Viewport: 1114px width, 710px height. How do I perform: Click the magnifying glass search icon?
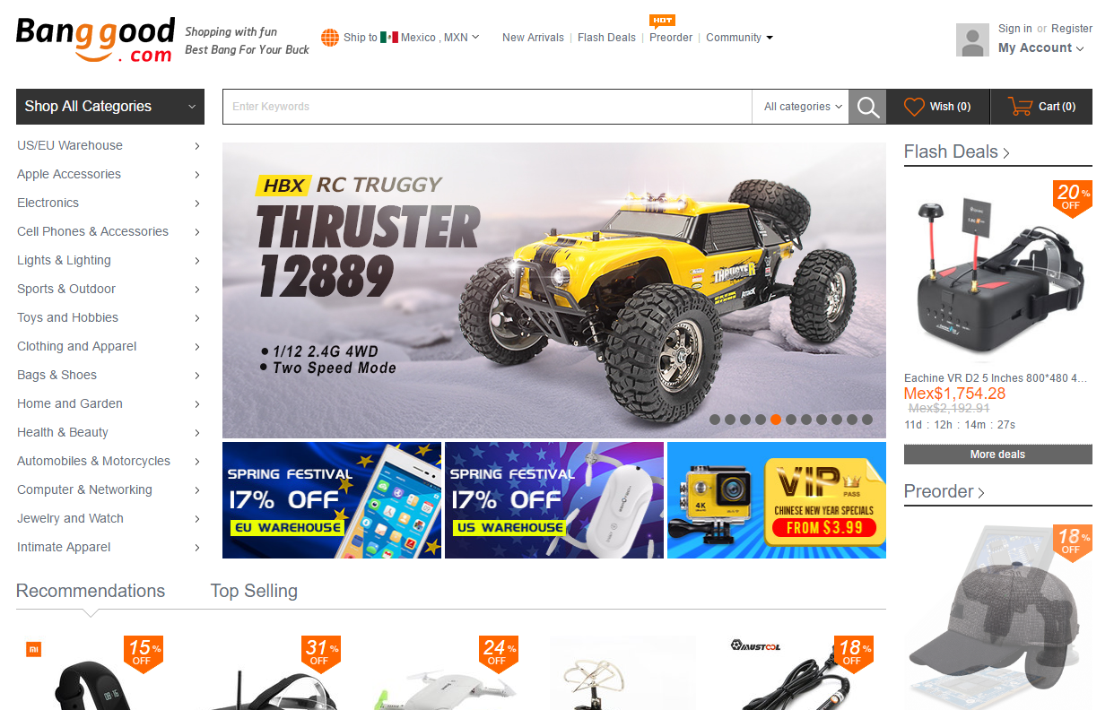867,107
